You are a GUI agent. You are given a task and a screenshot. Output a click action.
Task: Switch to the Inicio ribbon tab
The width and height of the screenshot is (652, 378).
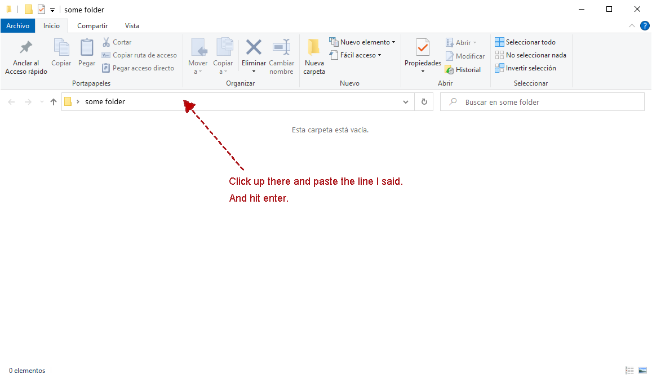point(51,26)
